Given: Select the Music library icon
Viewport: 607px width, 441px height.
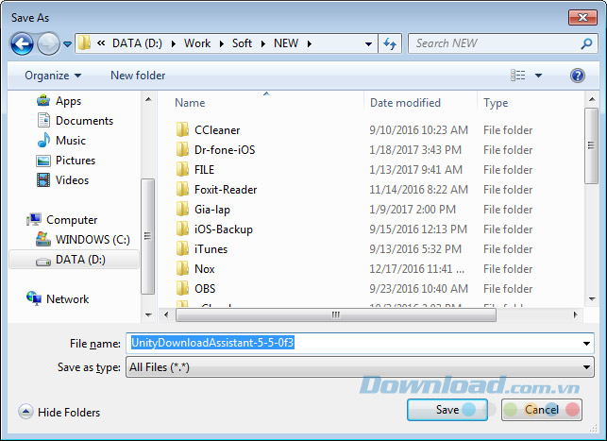Looking at the screenshot, I should pyautogui.click(x=43, y=141).
